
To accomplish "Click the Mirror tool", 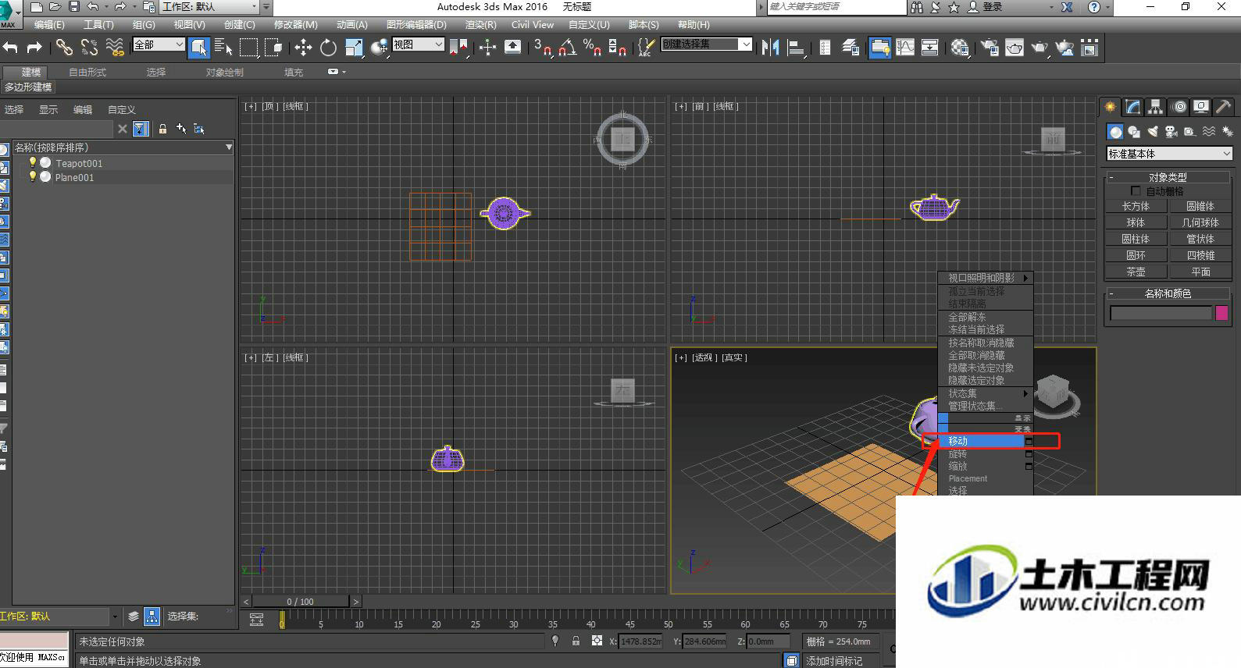I will [770, 48].
